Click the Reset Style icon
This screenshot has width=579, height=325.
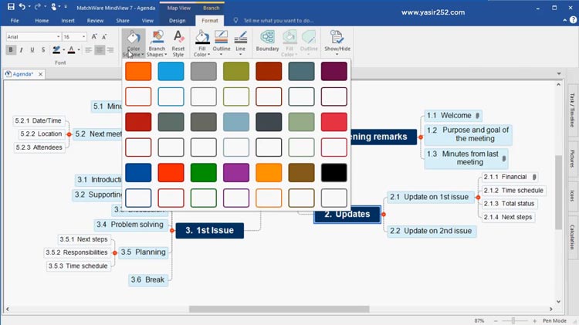coord(178,43)
